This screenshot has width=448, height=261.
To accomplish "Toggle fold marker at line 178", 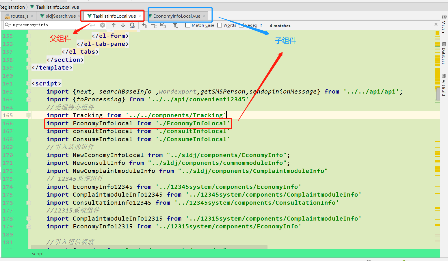I will coord(29,219).
